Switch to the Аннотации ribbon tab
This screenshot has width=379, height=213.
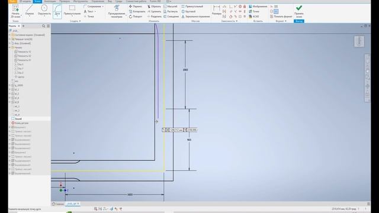[x=50, y=1]
